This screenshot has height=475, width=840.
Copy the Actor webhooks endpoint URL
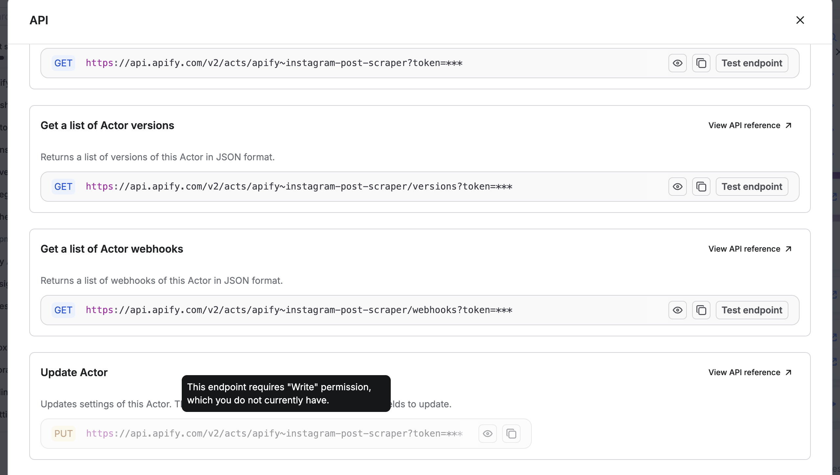[x=701, y=310]
